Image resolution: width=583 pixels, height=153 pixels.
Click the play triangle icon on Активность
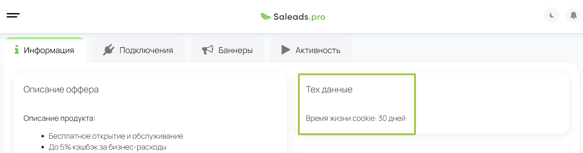click(286, 50)
